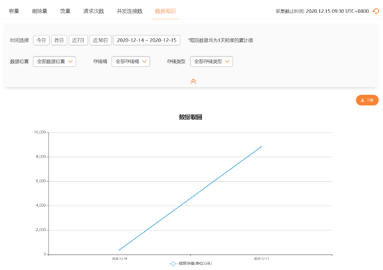Expand the 全部存储桶 dropdown
The width and height of the screenshot is (383, 270).
tap(130, 61)
